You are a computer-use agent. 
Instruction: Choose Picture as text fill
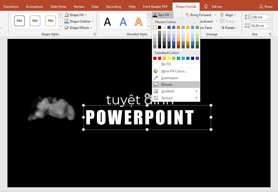168,84
